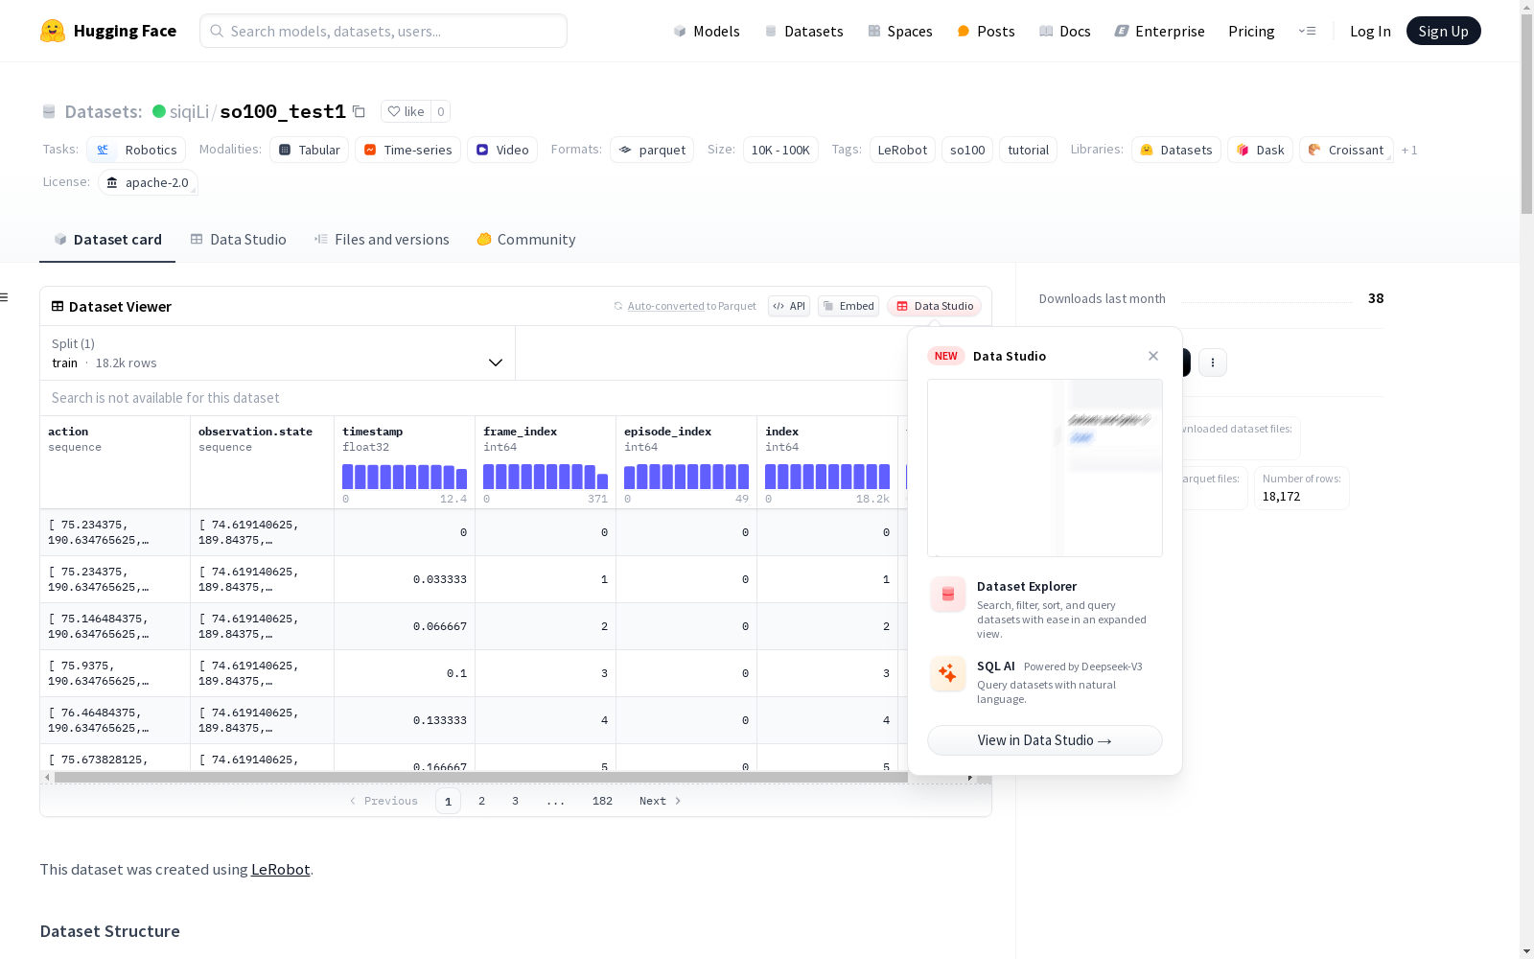Click the search models input field
Image resolution: width=1534 pixels, height=959 pixels.
coord(383,31)
